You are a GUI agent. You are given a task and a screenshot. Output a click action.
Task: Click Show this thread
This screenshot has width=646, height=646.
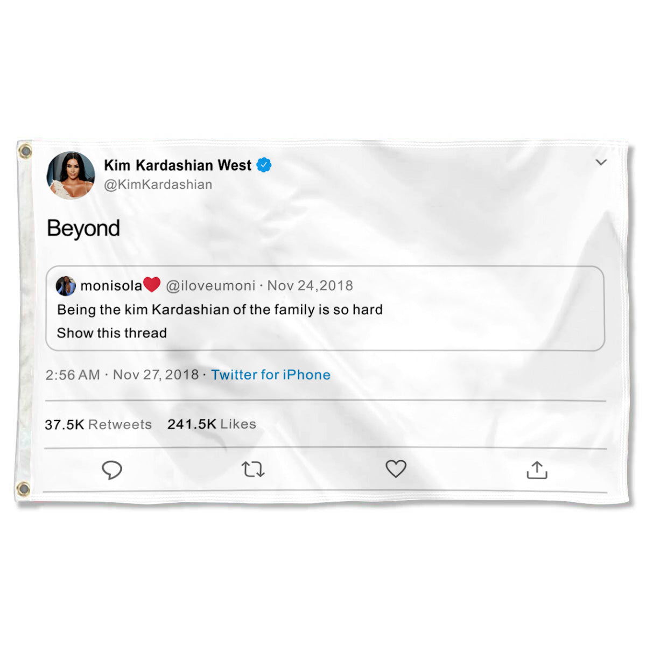point(112,333)
